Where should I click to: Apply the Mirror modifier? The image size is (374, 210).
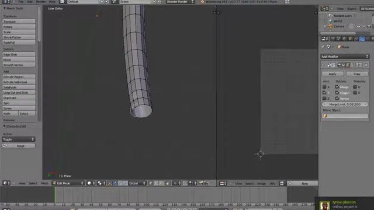click(333, 74)
